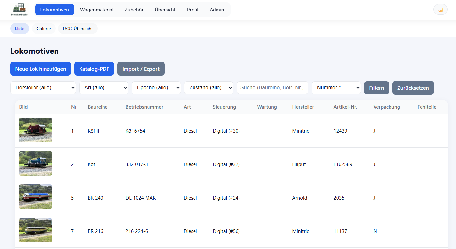Screen dimensions: 456x249
Task: Open the Nummer sort order dropdown
Action: 336,88
